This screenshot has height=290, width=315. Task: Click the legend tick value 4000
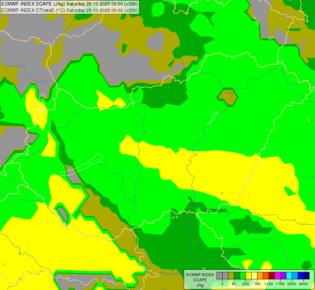click(303, 284)
